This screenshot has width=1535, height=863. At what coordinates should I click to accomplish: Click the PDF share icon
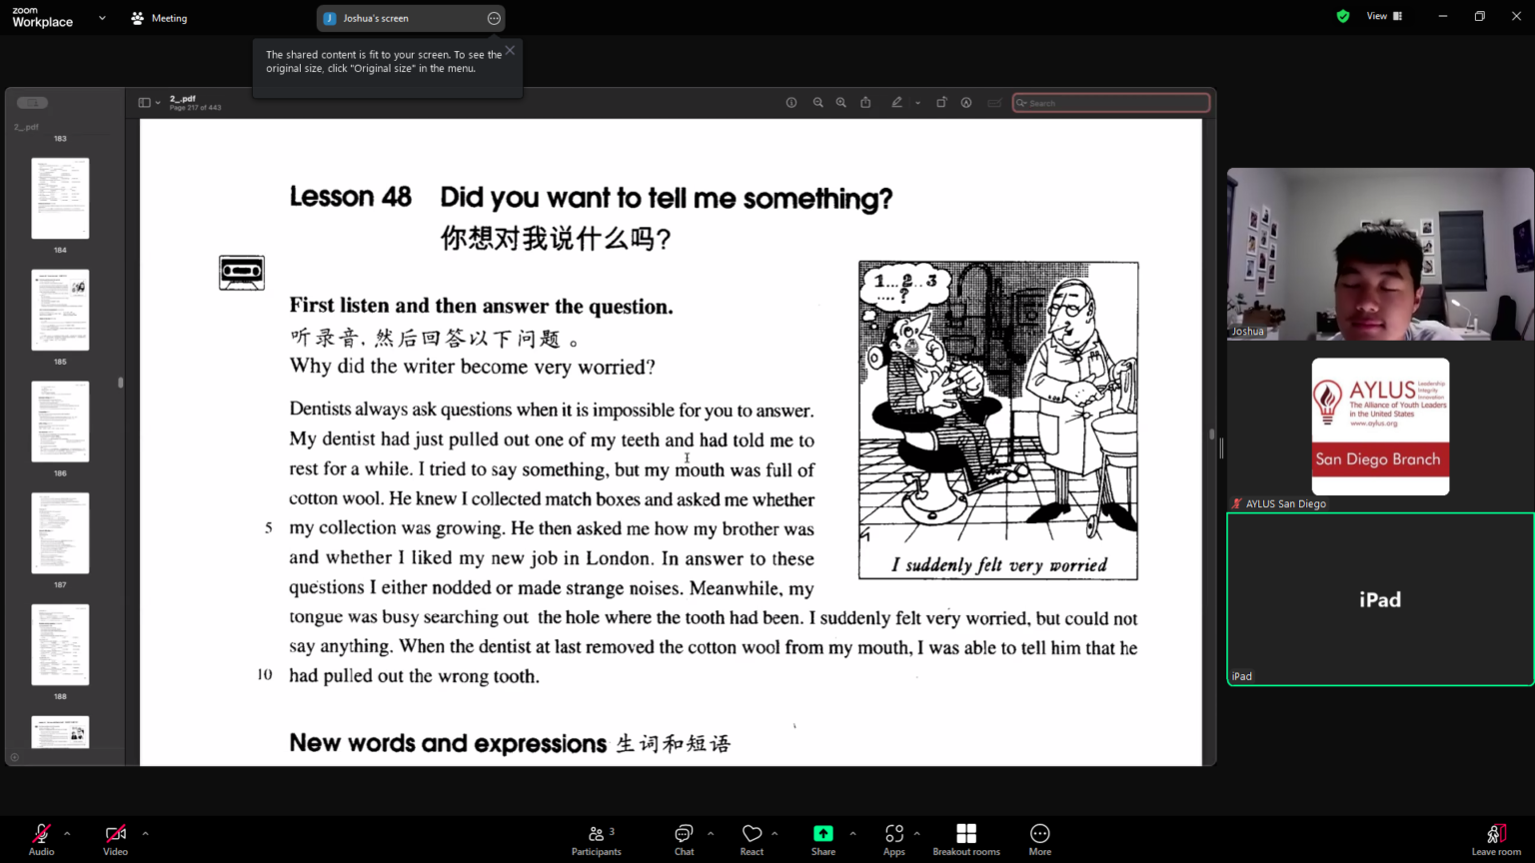pos(865,103)
